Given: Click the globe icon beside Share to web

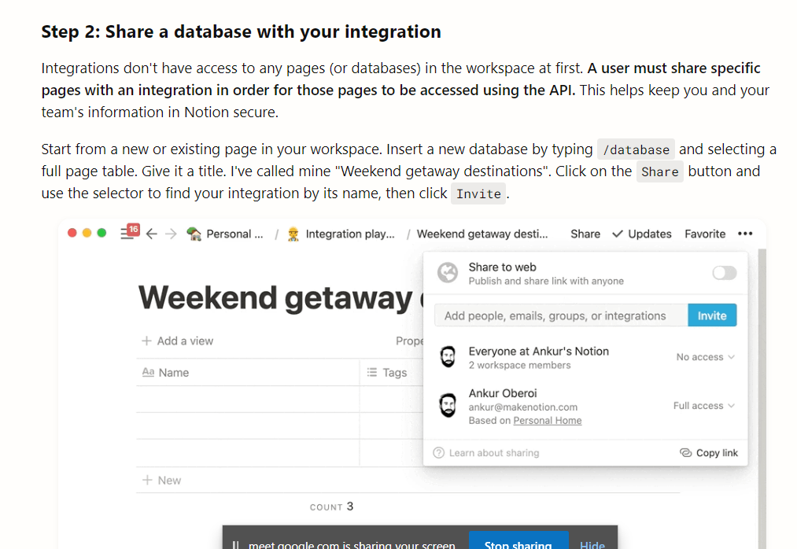Looking at the screenshot, I should 448,273.
